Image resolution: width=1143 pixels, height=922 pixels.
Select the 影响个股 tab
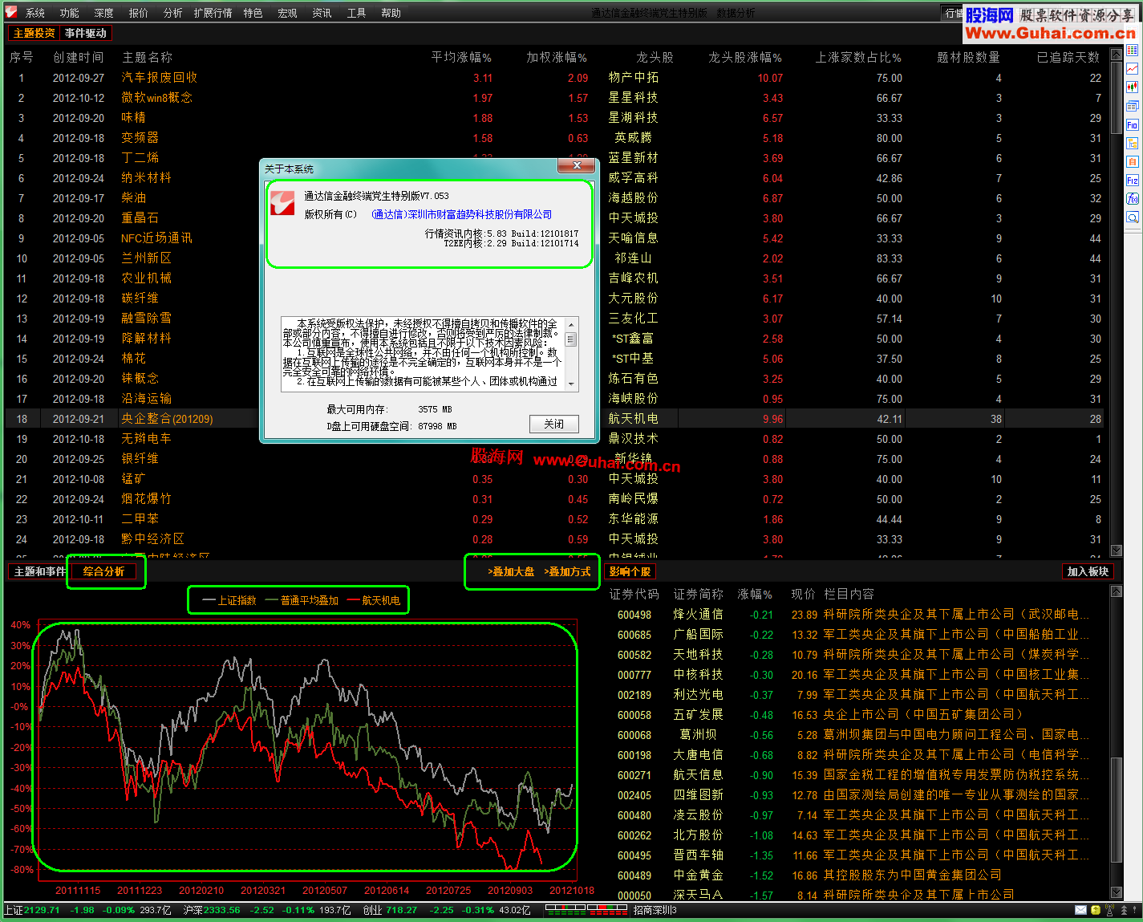point(630,571)
